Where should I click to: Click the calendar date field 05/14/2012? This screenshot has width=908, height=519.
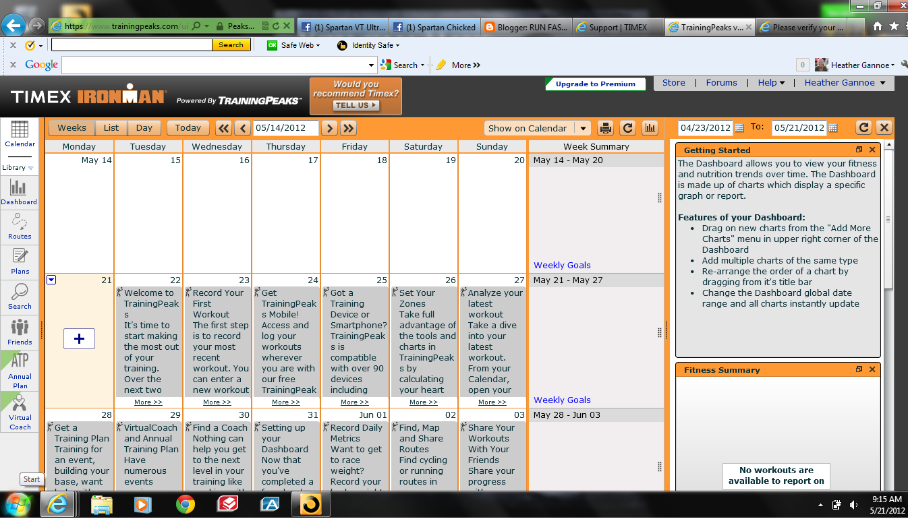tap(285, 128)
